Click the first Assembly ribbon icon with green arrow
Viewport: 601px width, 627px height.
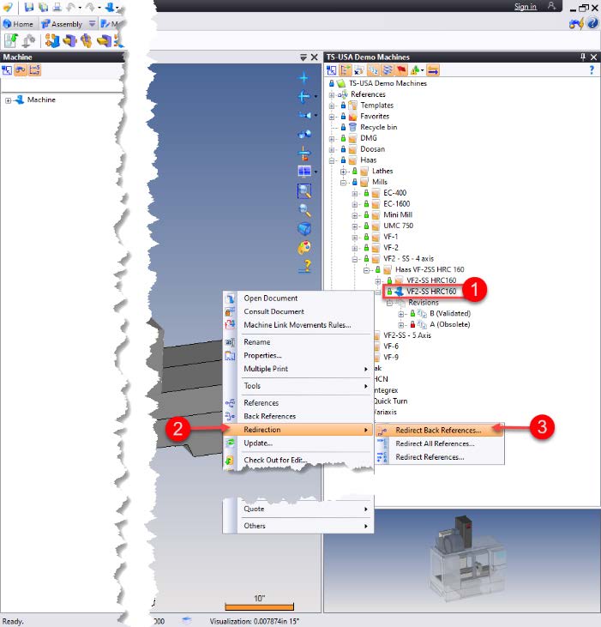11,40
